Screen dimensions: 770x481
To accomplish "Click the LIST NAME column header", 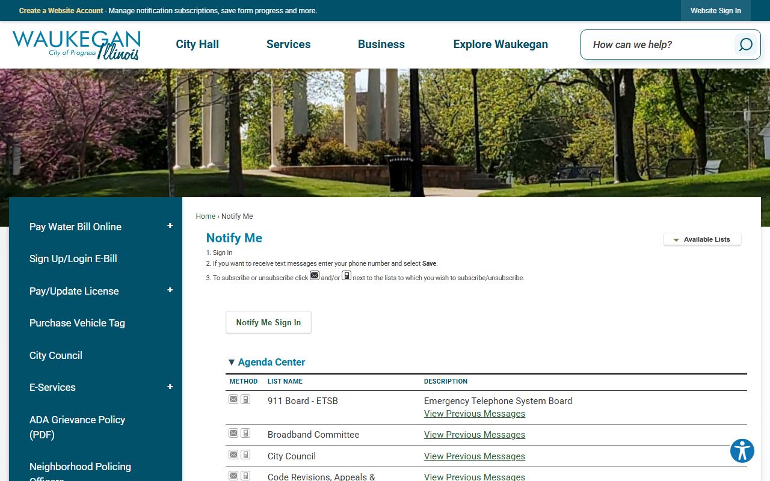I will (285, 381).
